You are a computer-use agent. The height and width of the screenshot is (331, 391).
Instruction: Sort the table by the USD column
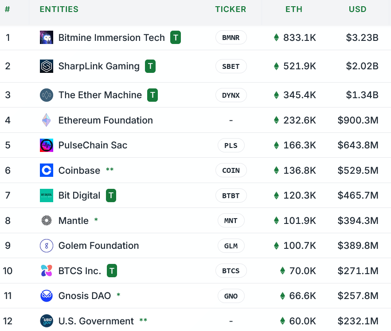[x=357, y=9]
